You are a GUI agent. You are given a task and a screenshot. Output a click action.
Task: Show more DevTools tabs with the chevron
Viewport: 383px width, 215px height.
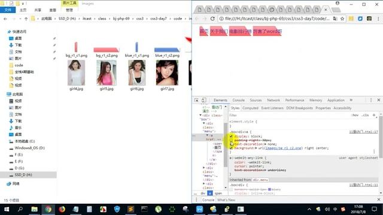351,100
